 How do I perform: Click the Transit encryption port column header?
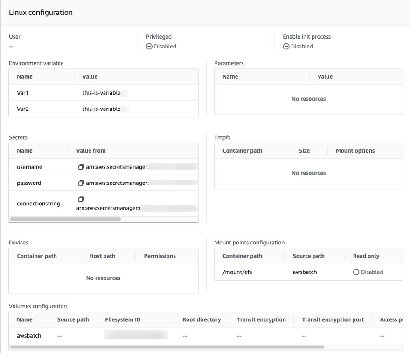[x=333, y=319]
